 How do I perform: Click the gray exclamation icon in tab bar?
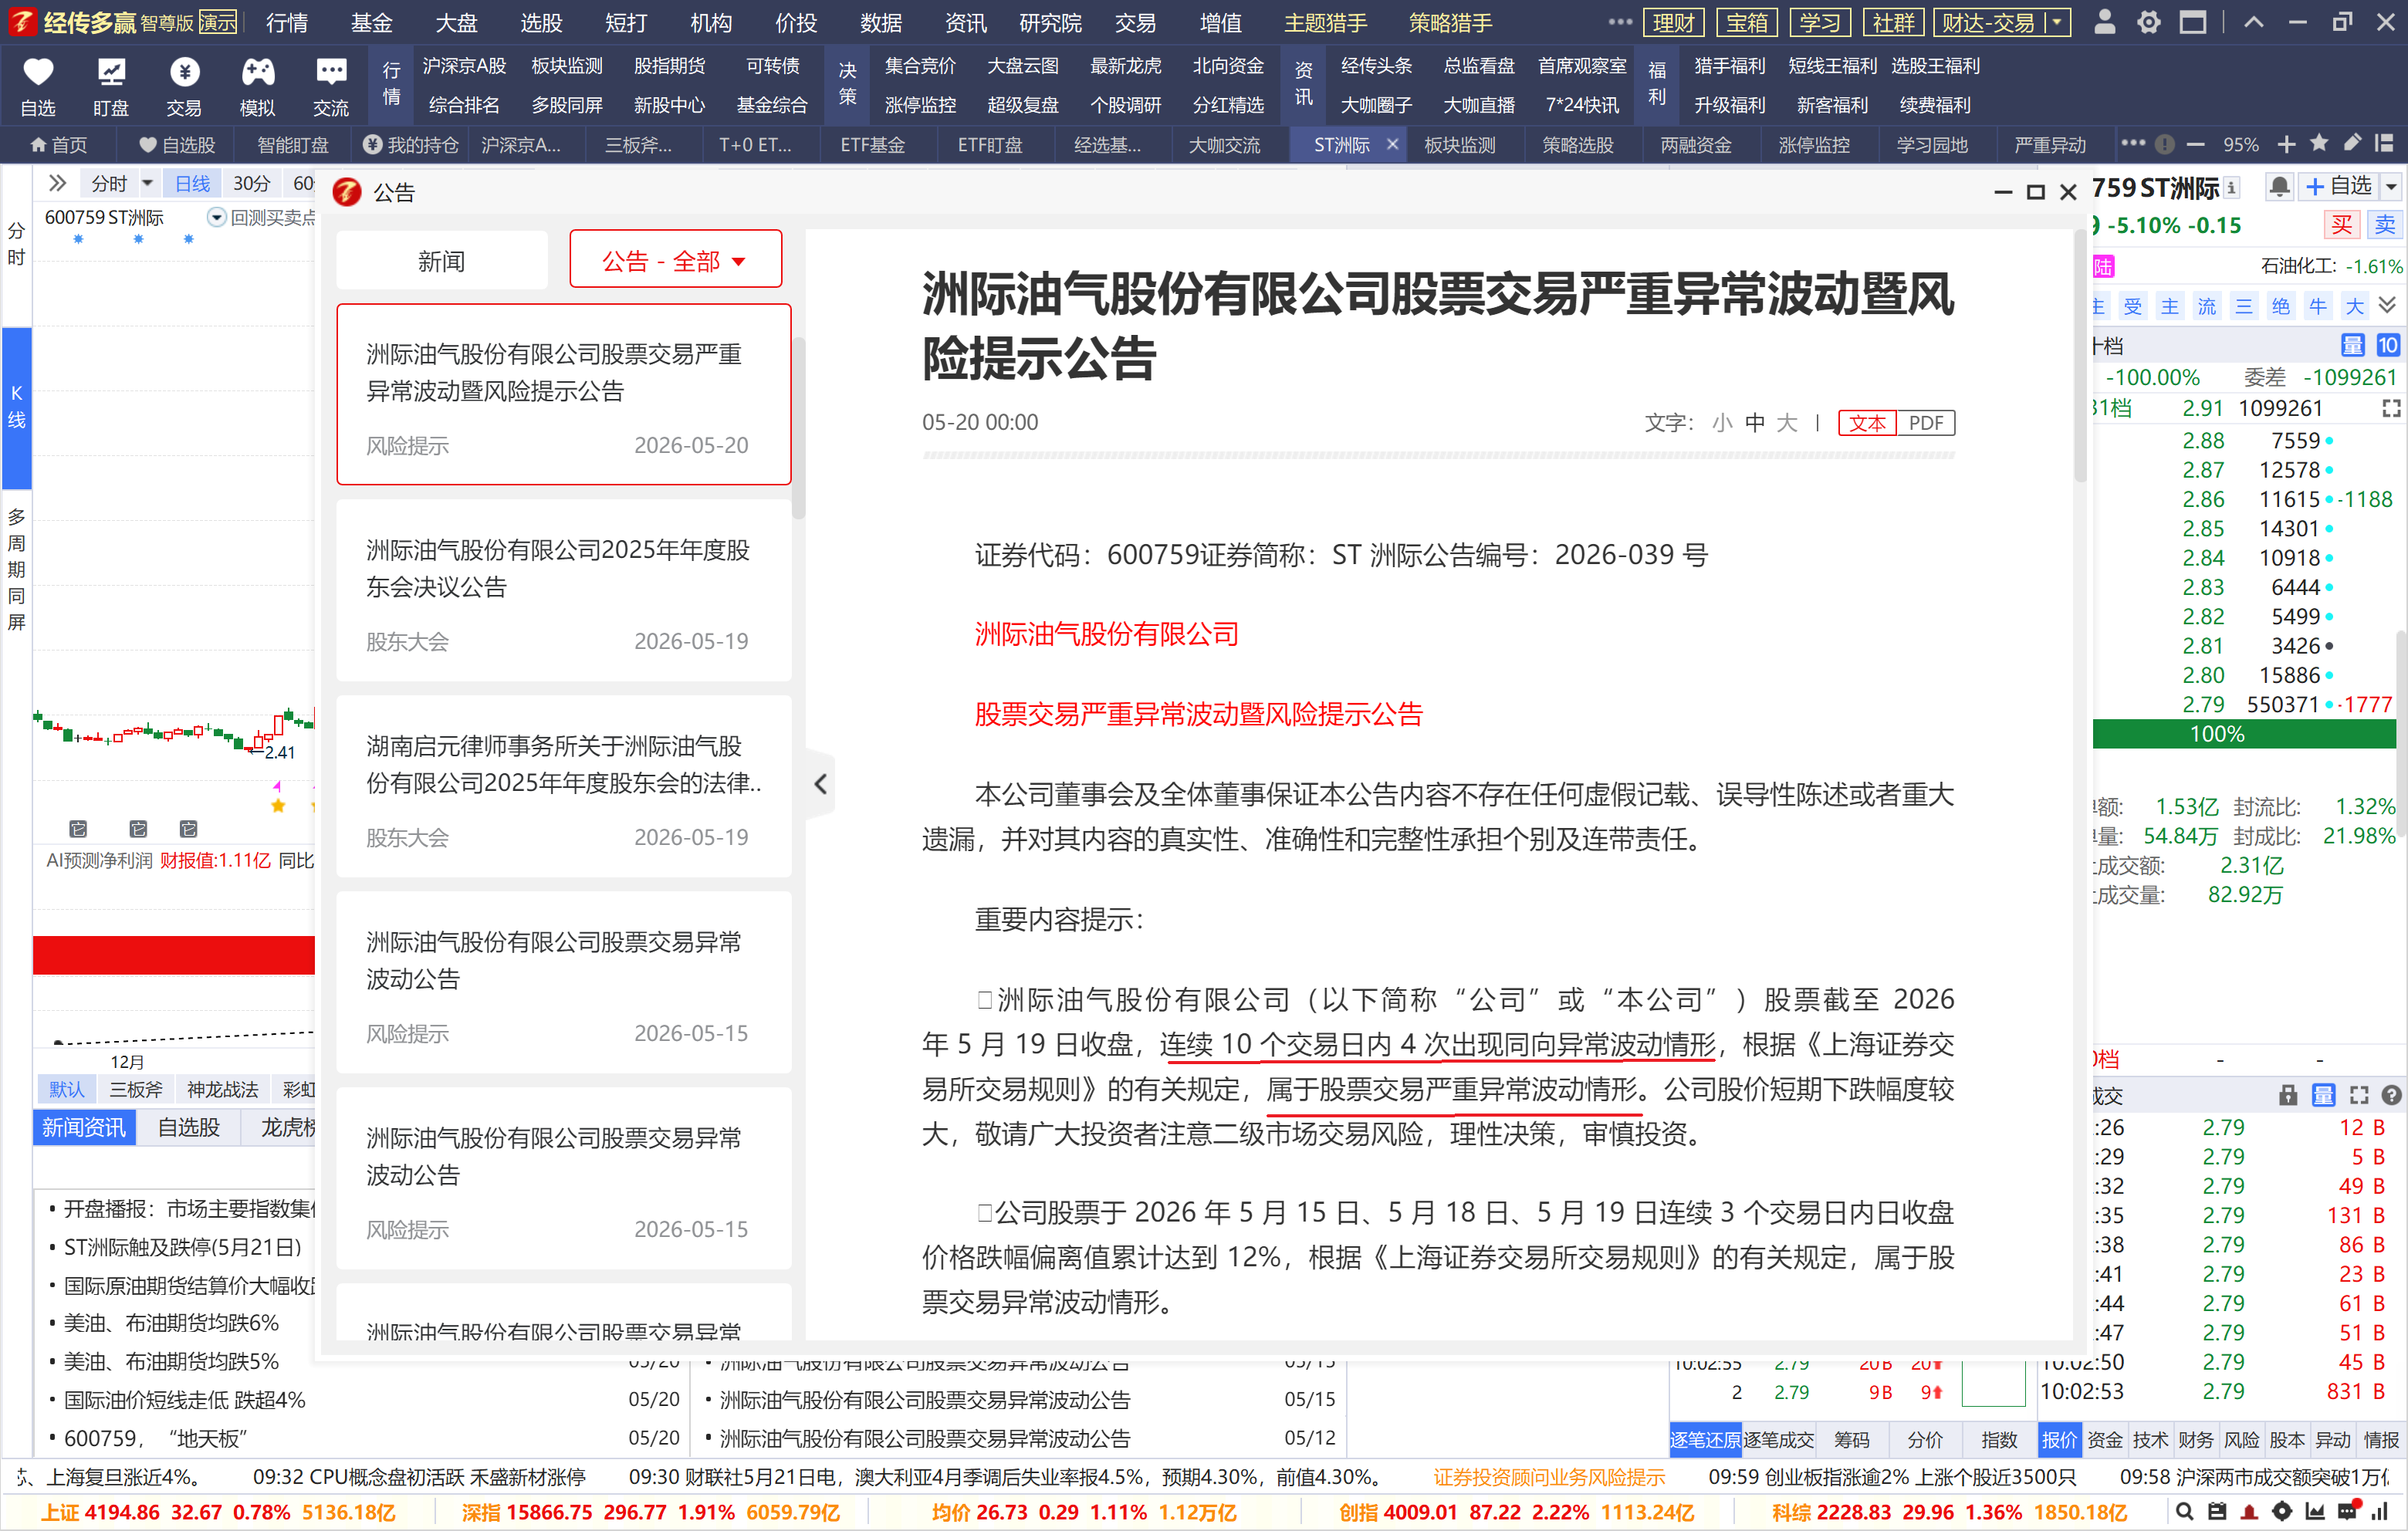coord(2165,145)
